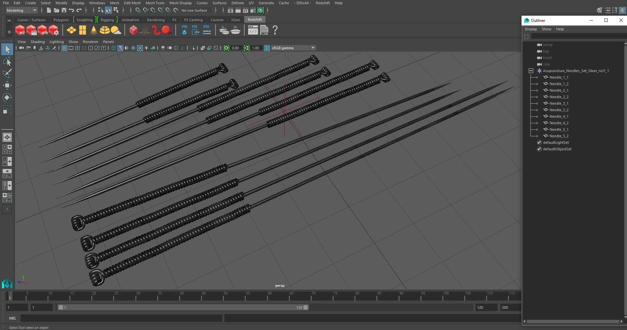The image size is (627, 330).
Task: Open the Outliner Show menu
Action: pos(546,29)
